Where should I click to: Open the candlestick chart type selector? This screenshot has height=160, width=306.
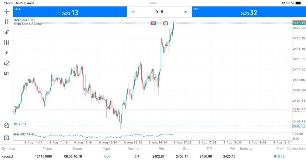click(6, 22)
